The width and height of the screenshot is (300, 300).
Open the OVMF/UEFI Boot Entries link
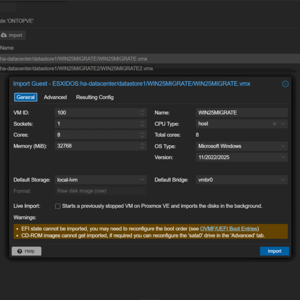228,229
